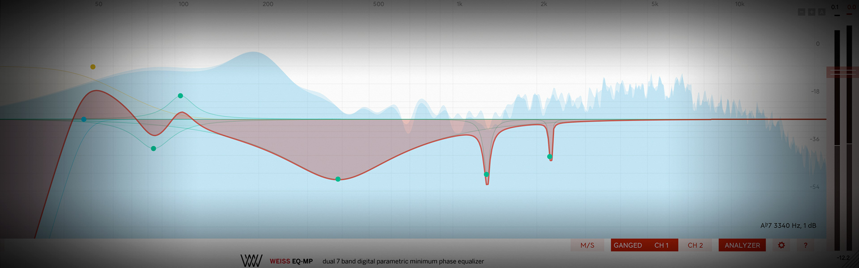Click the plus zoom-in button
Image resolution: width=859 pixels, height=268 pixels.
(x=812, y=12)
